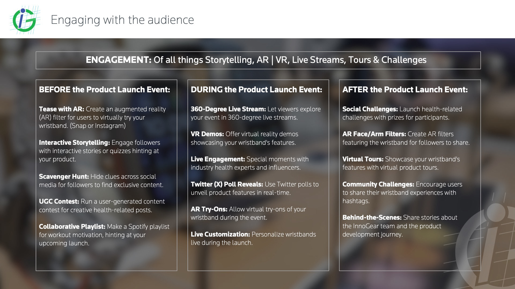Click the 'Community Challenges:' label
Viewport: 515px width, 289px height.
(x=378, y=184)
